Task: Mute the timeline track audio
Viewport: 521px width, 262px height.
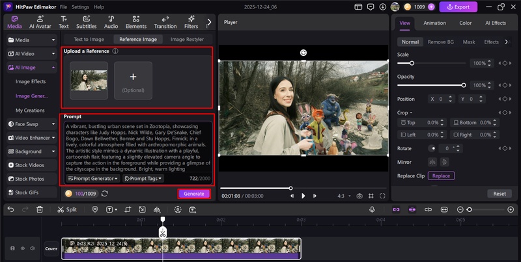Action: point(32,248)
